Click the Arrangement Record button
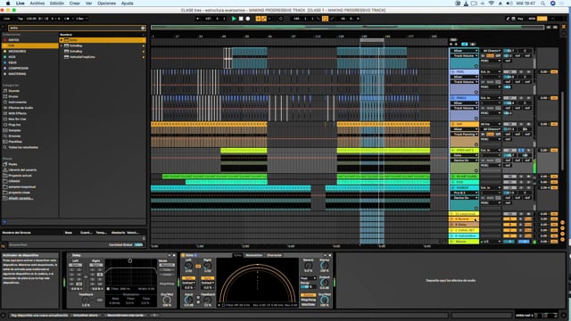Screen dimensions: 571x321 248,19
